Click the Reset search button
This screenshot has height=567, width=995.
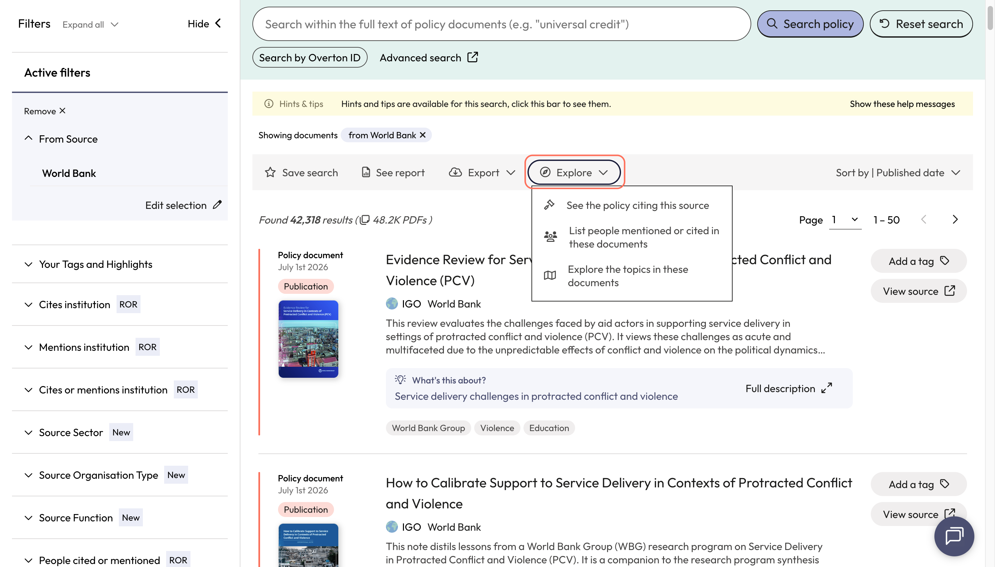[x=921, y=24]
